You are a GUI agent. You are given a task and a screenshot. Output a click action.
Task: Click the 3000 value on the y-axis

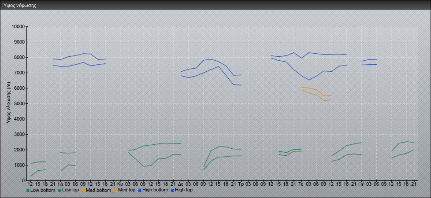[19, 134]
